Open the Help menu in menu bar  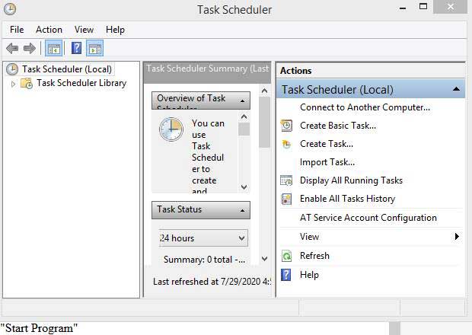[x=115, y=30]
